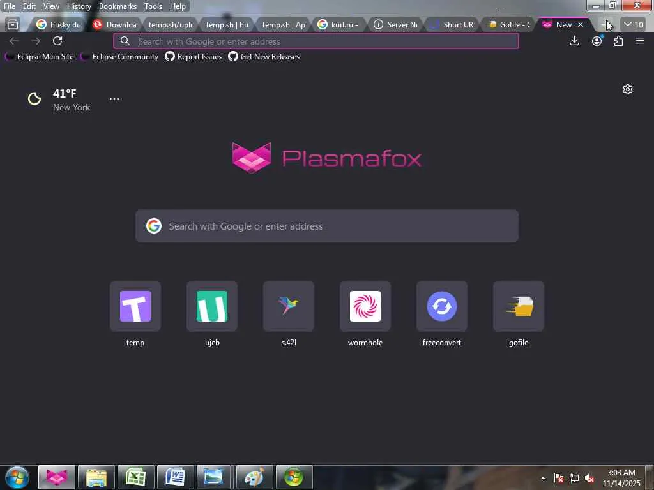This screenshot has height=490, width=654.
Task: Go back one page
Action: click(x=14, y=41)
